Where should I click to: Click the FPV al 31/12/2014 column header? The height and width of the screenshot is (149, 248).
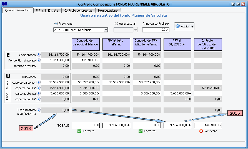[177, 44]
